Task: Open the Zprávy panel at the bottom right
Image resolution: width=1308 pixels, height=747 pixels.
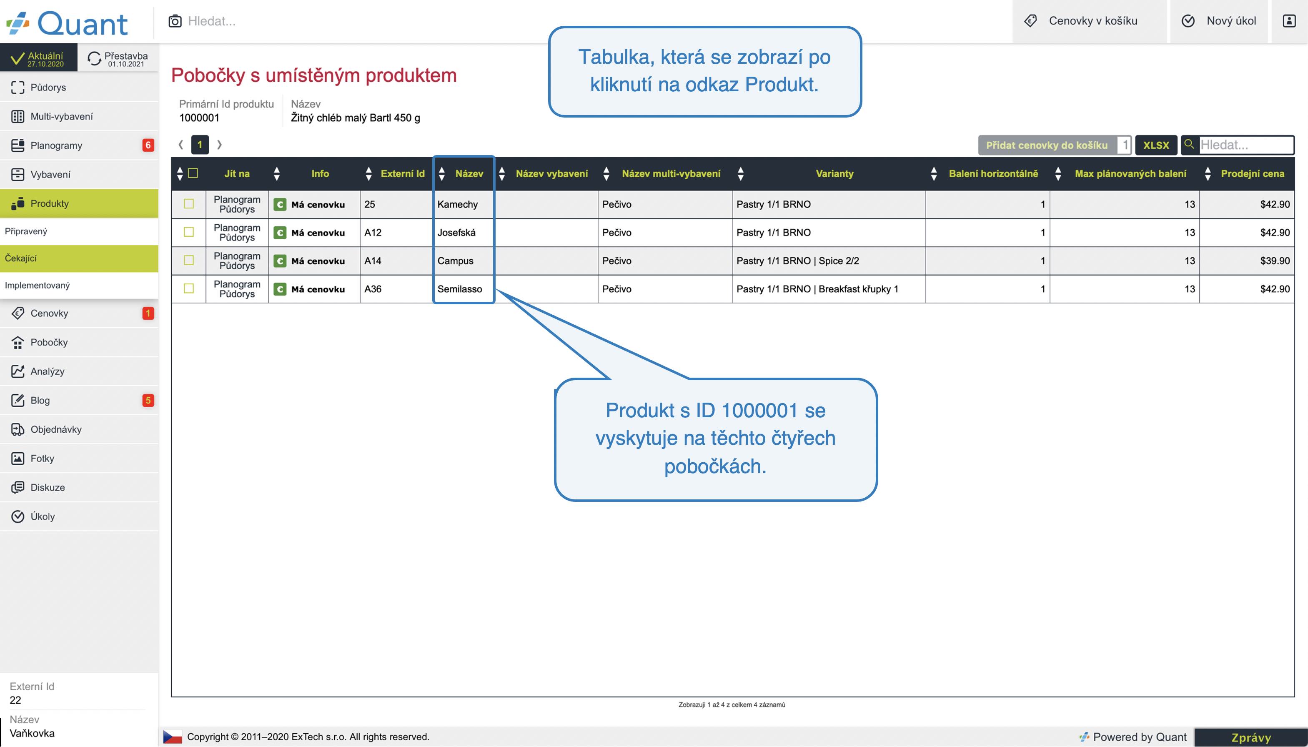Action: click(1251, 738)
